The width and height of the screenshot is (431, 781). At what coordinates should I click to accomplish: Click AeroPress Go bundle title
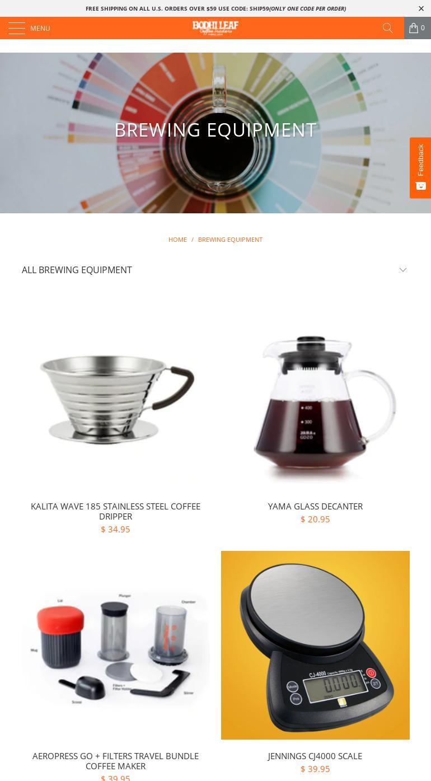click(x=115, y=761)
